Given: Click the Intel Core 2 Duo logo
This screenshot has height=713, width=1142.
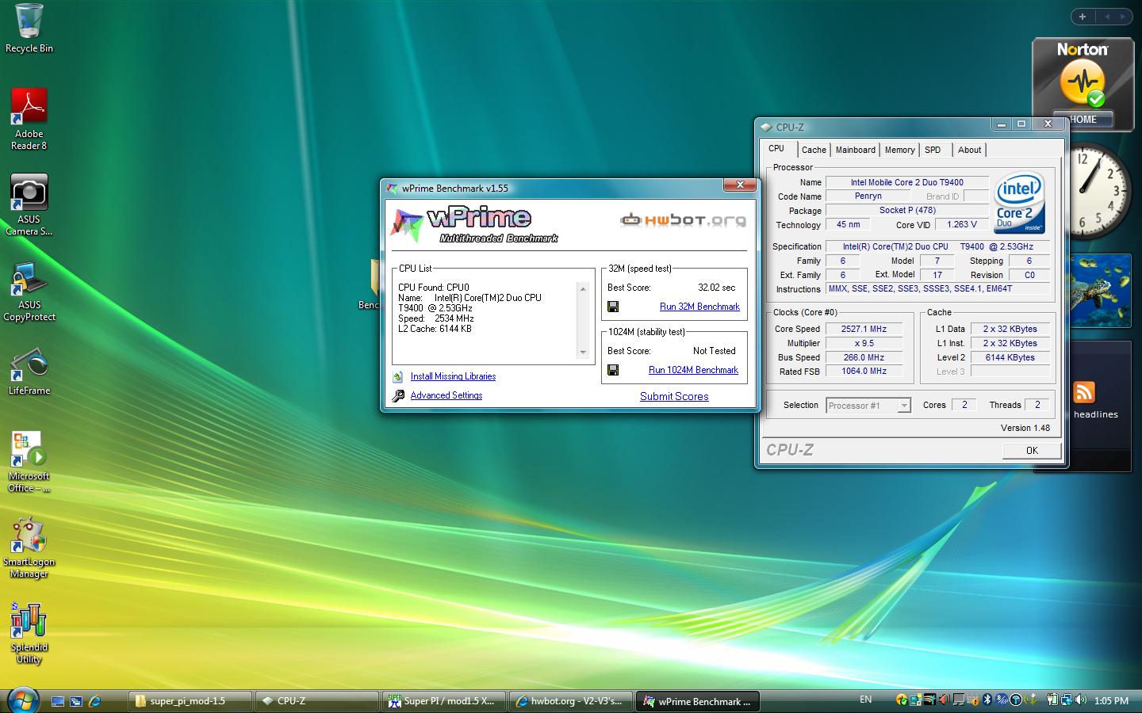Looking at the screenshot, I should [x=1019, y=203].
